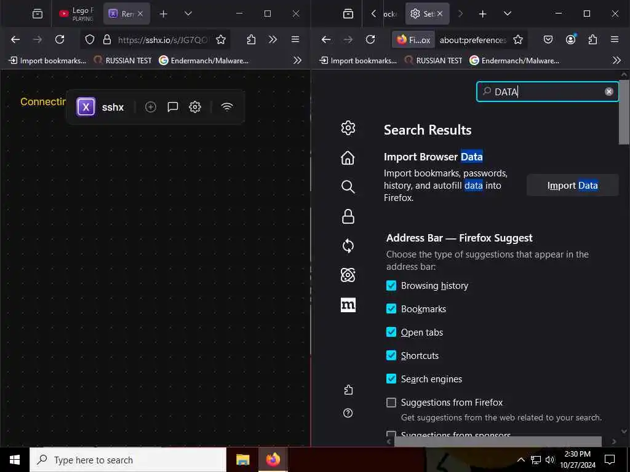This screenshot has height=472, width=630.
Task: Open More from Mozilla category icon
Action: pyautogui.click(x=348, y=305)
